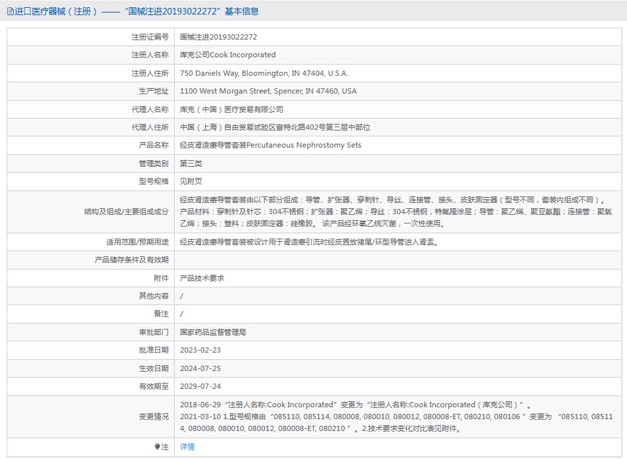Click the expiry date 2029-07-24

click(x=200, y=386)
